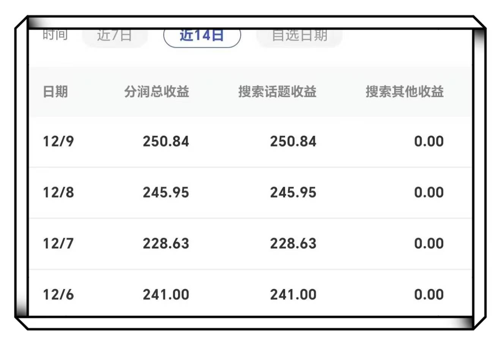Select the 近14日 time filter
Image resolution: width=501 pixels, height=346 pixels.
202,35
